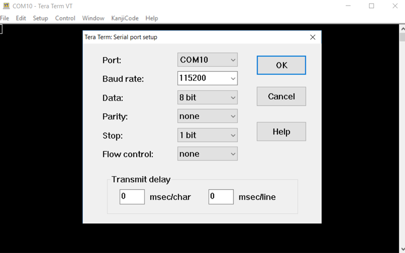Viewport: 405px width, 253px height.
Task: Click the terminal vertical scrollbar
Action: tap(402, 126)
